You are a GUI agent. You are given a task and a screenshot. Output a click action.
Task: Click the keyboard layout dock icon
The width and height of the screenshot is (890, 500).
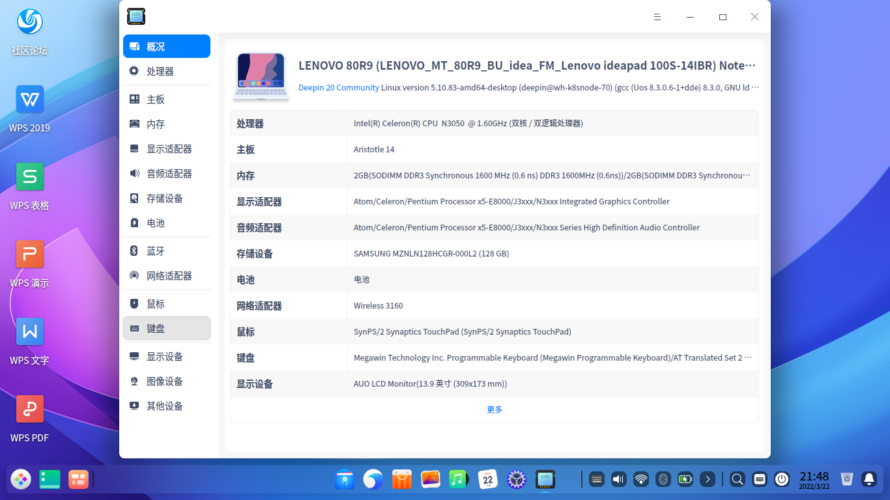(x=760, y=480)
